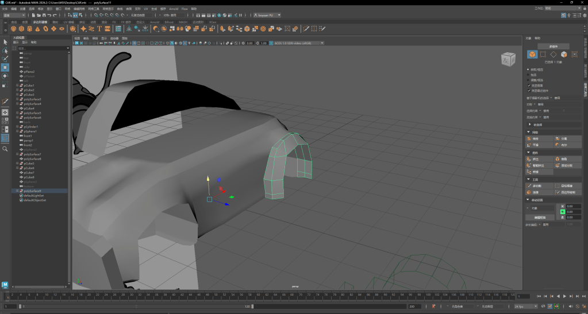The width and height of the screenshot is (588, 314).
Task: Toggle the second highlight checkbox in Modeling Toolkit
Action: pos(529,90)
